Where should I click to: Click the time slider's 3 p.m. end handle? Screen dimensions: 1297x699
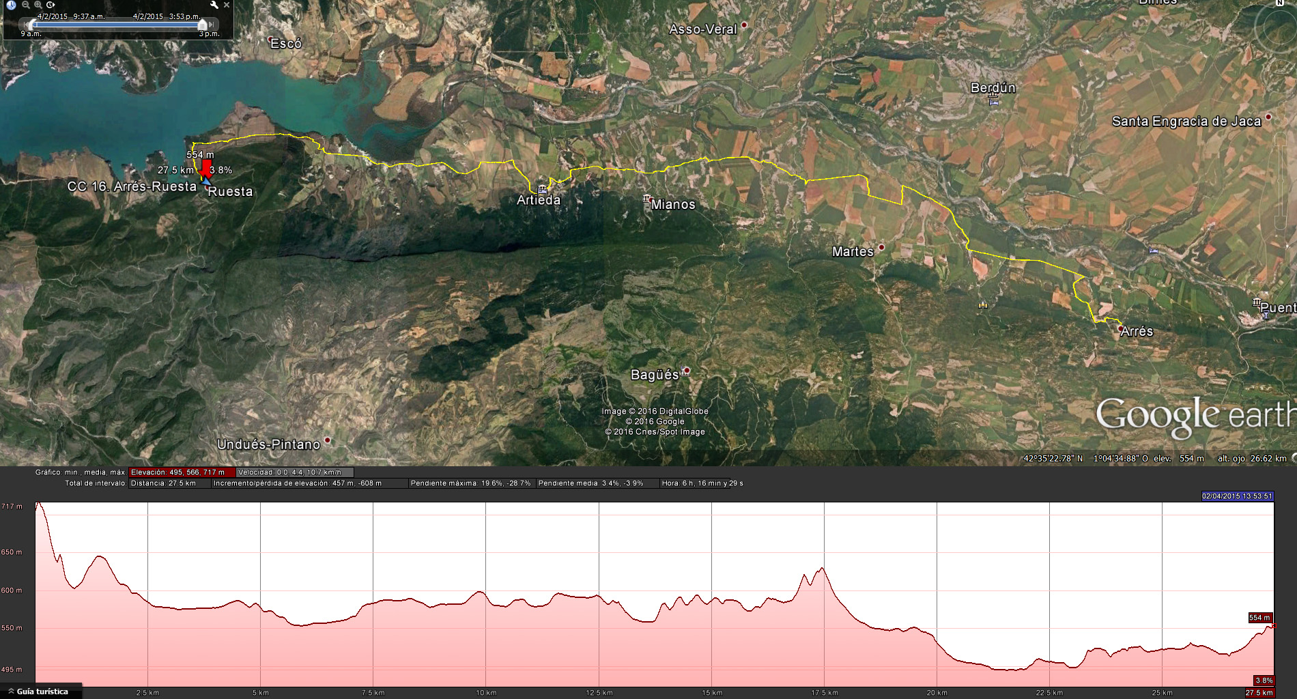tap(202, 25)
